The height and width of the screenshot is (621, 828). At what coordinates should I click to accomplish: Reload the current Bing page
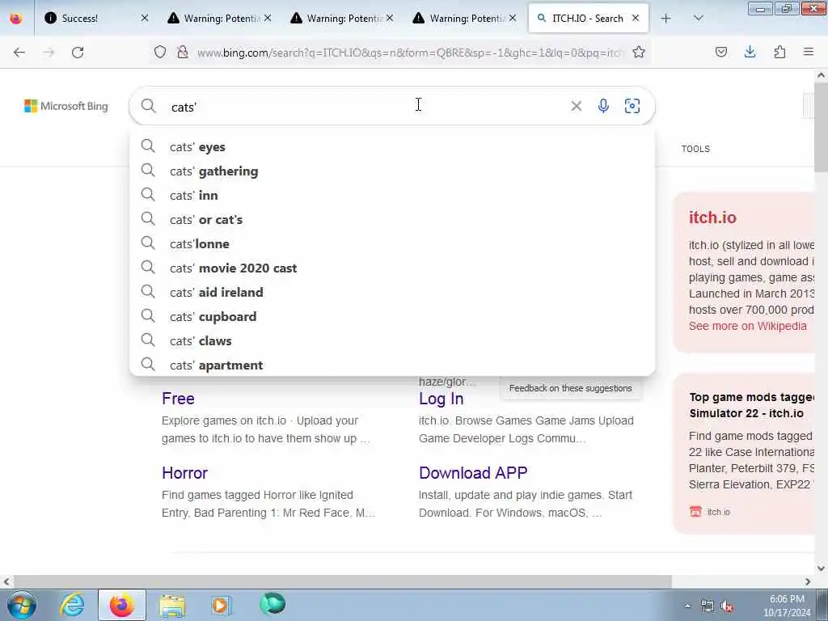tap(78, 53)
